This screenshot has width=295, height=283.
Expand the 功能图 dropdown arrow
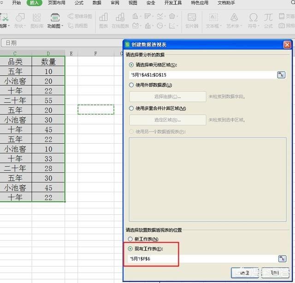click(x=62, y=26)
